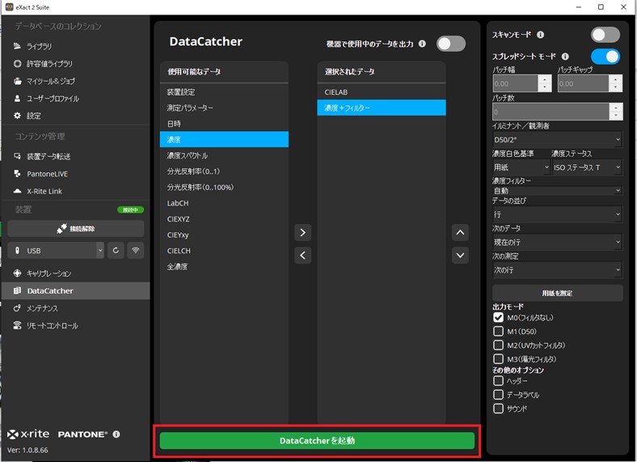Click the パッチギャップ input field
The height and width of the screenshot is (462, 637).
click(583, 84)
